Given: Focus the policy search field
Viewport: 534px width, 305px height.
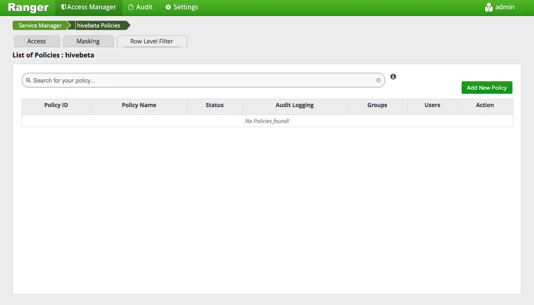Looking at the screenshot, I should pyautogui.click(x=203, y=80).
